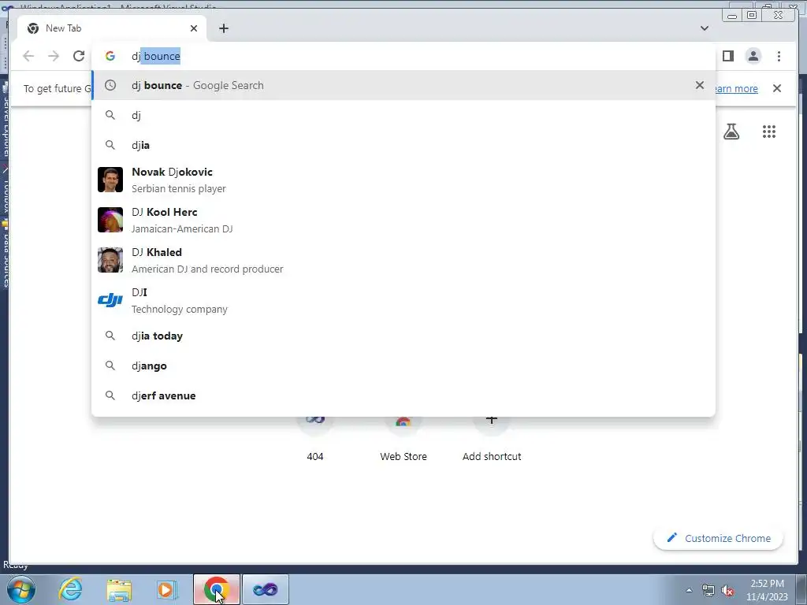Viewport: 807px width, 605px height.
Task: Open new tab with plus icon
Action: click(223, 28)
